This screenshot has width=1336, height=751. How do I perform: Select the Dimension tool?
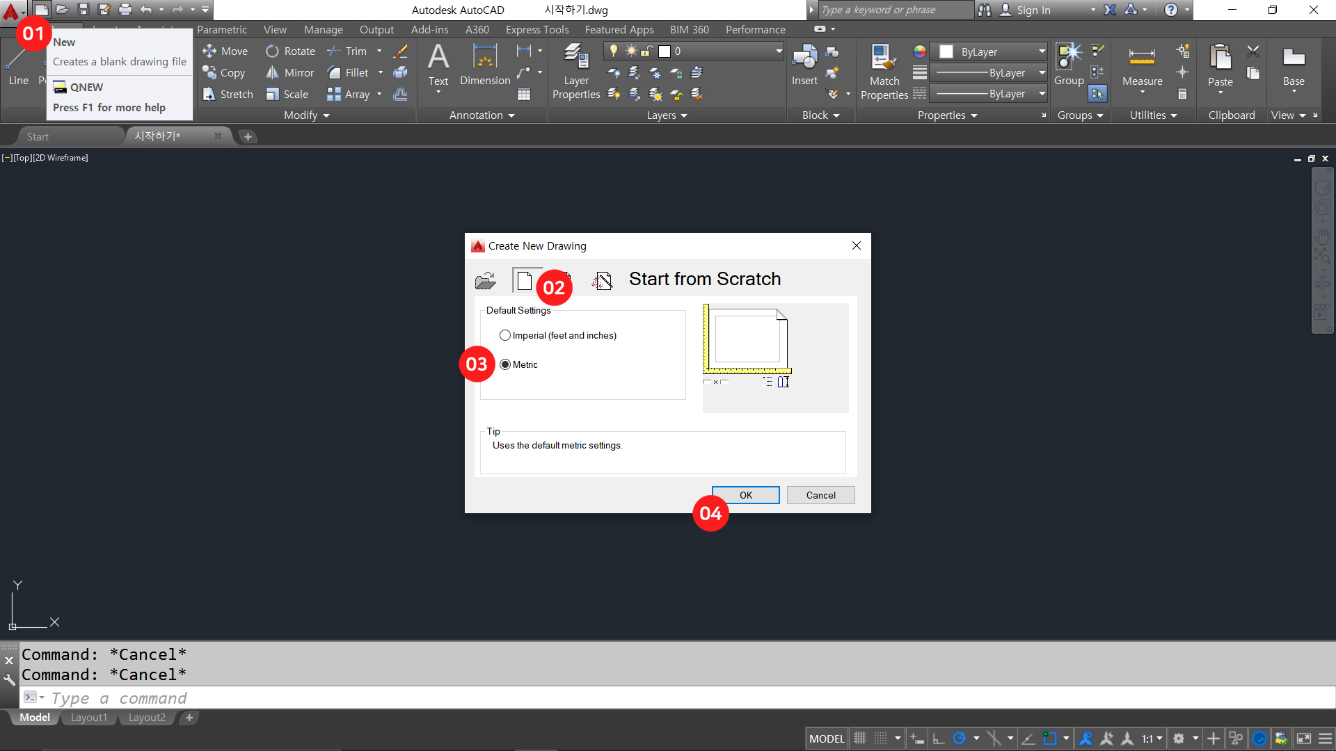[485, 65]
